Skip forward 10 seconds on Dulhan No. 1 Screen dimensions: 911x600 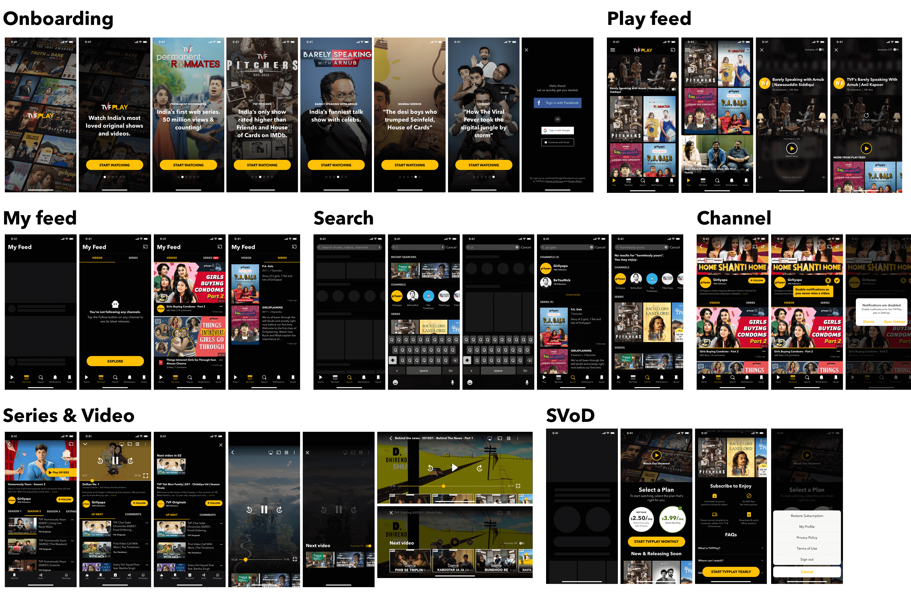[x=130, y=461]
